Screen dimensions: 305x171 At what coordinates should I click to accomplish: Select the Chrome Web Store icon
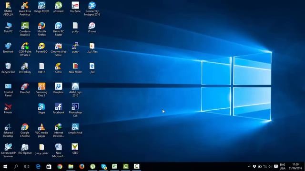[58, 49]
